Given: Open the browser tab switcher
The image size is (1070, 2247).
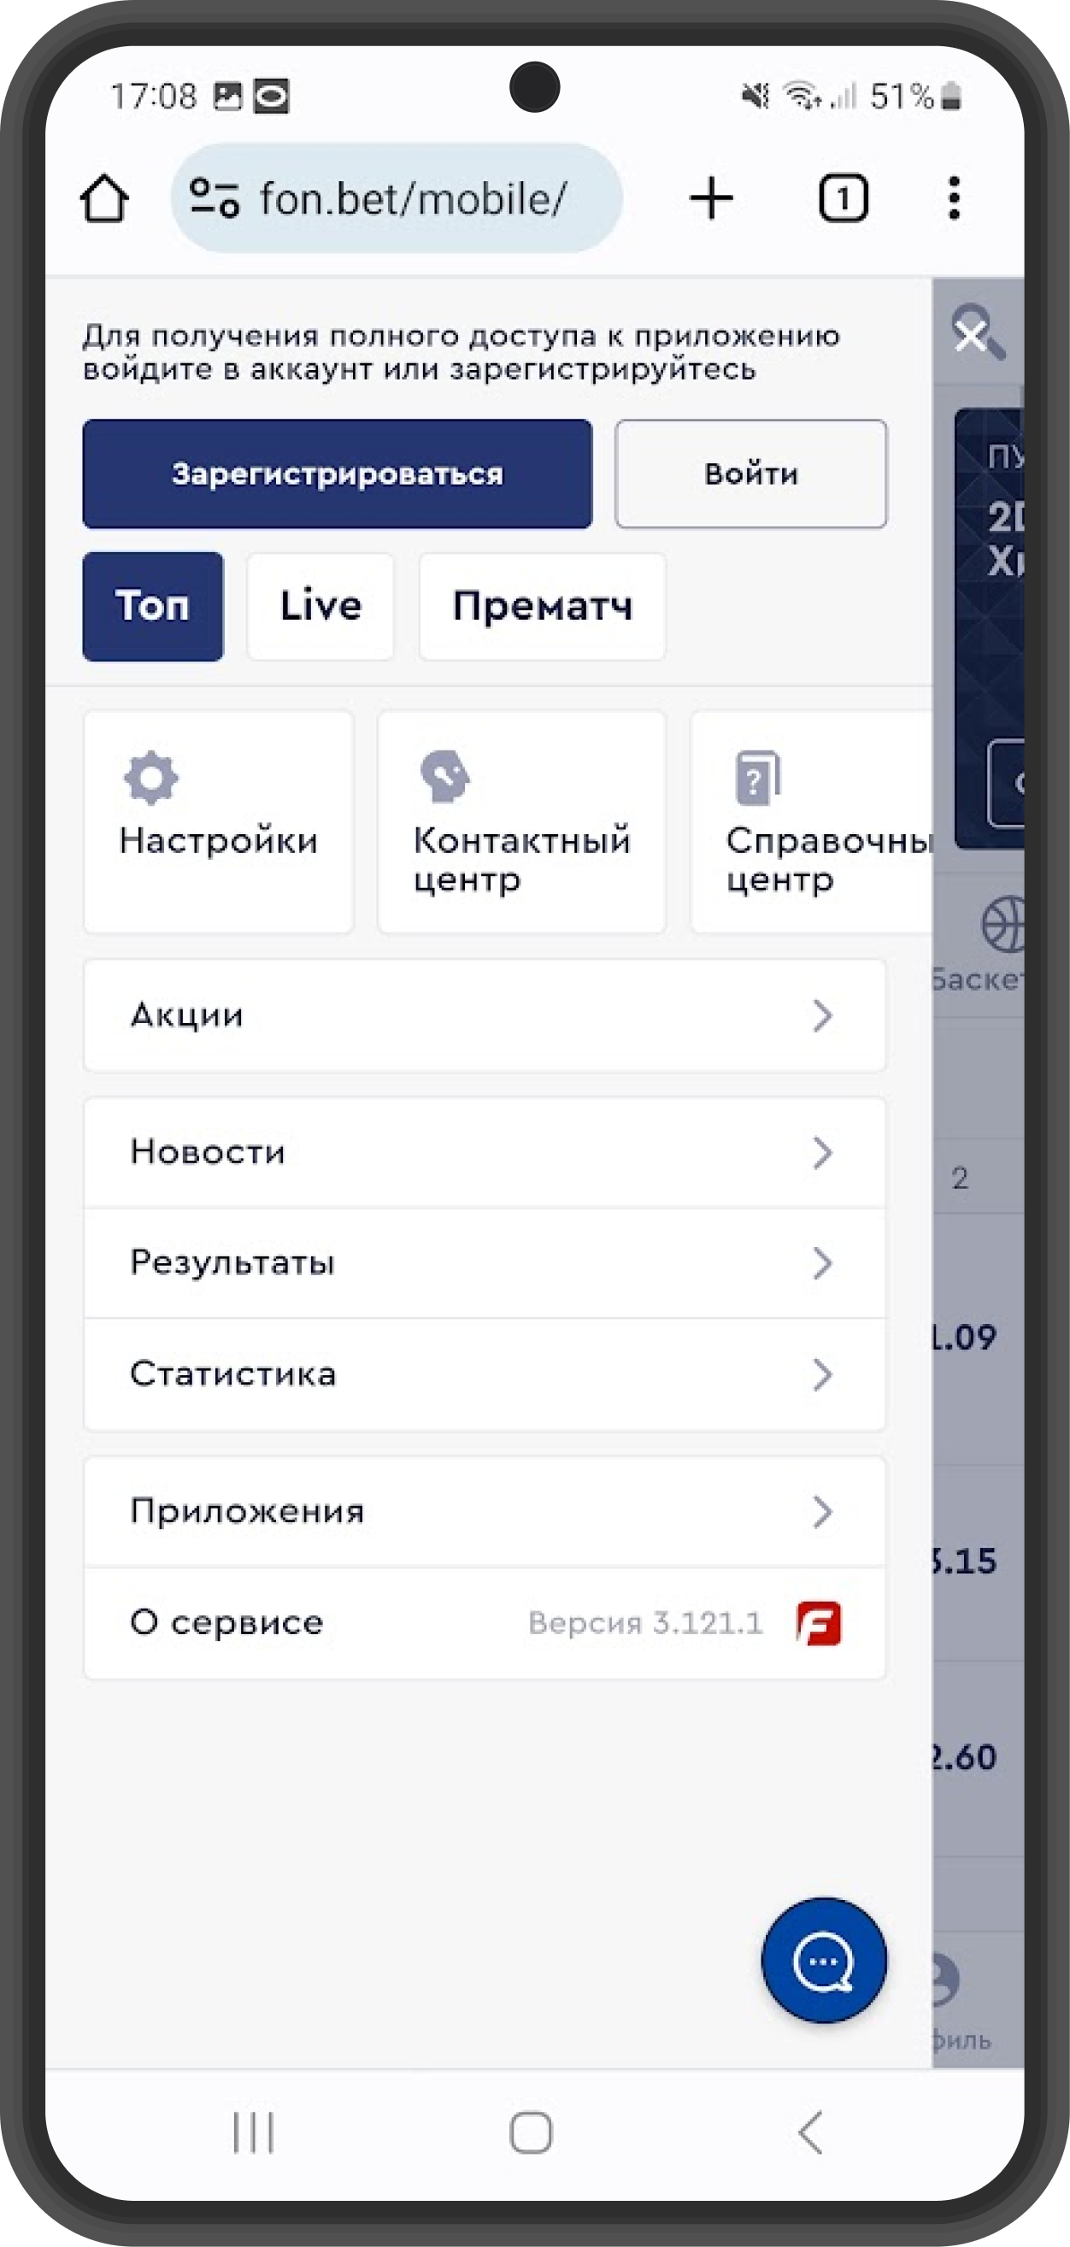Looking at the screenshot, I should click(844, 198).
